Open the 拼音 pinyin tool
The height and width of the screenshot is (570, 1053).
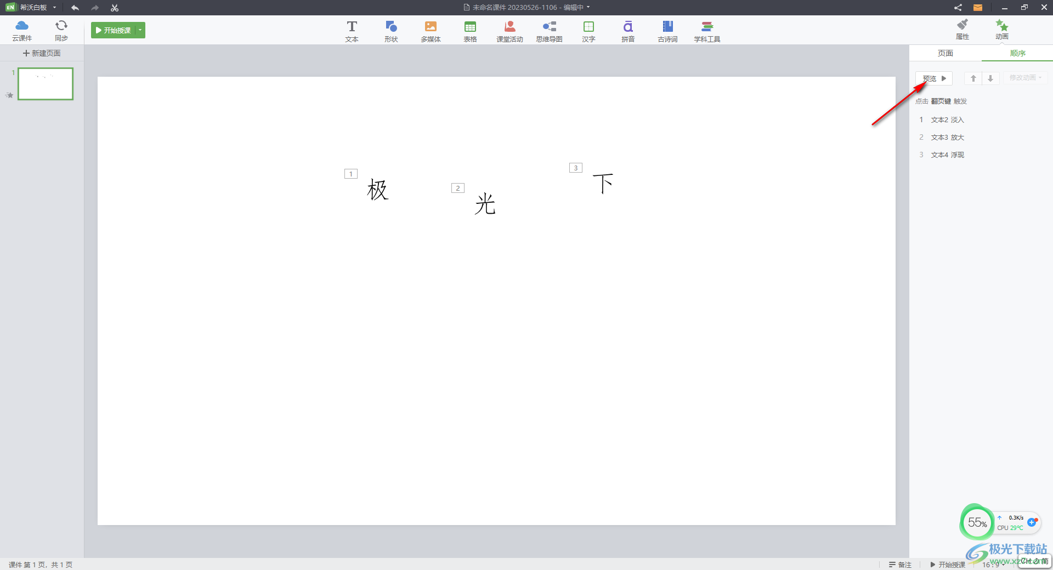click(x=628, y=31)
